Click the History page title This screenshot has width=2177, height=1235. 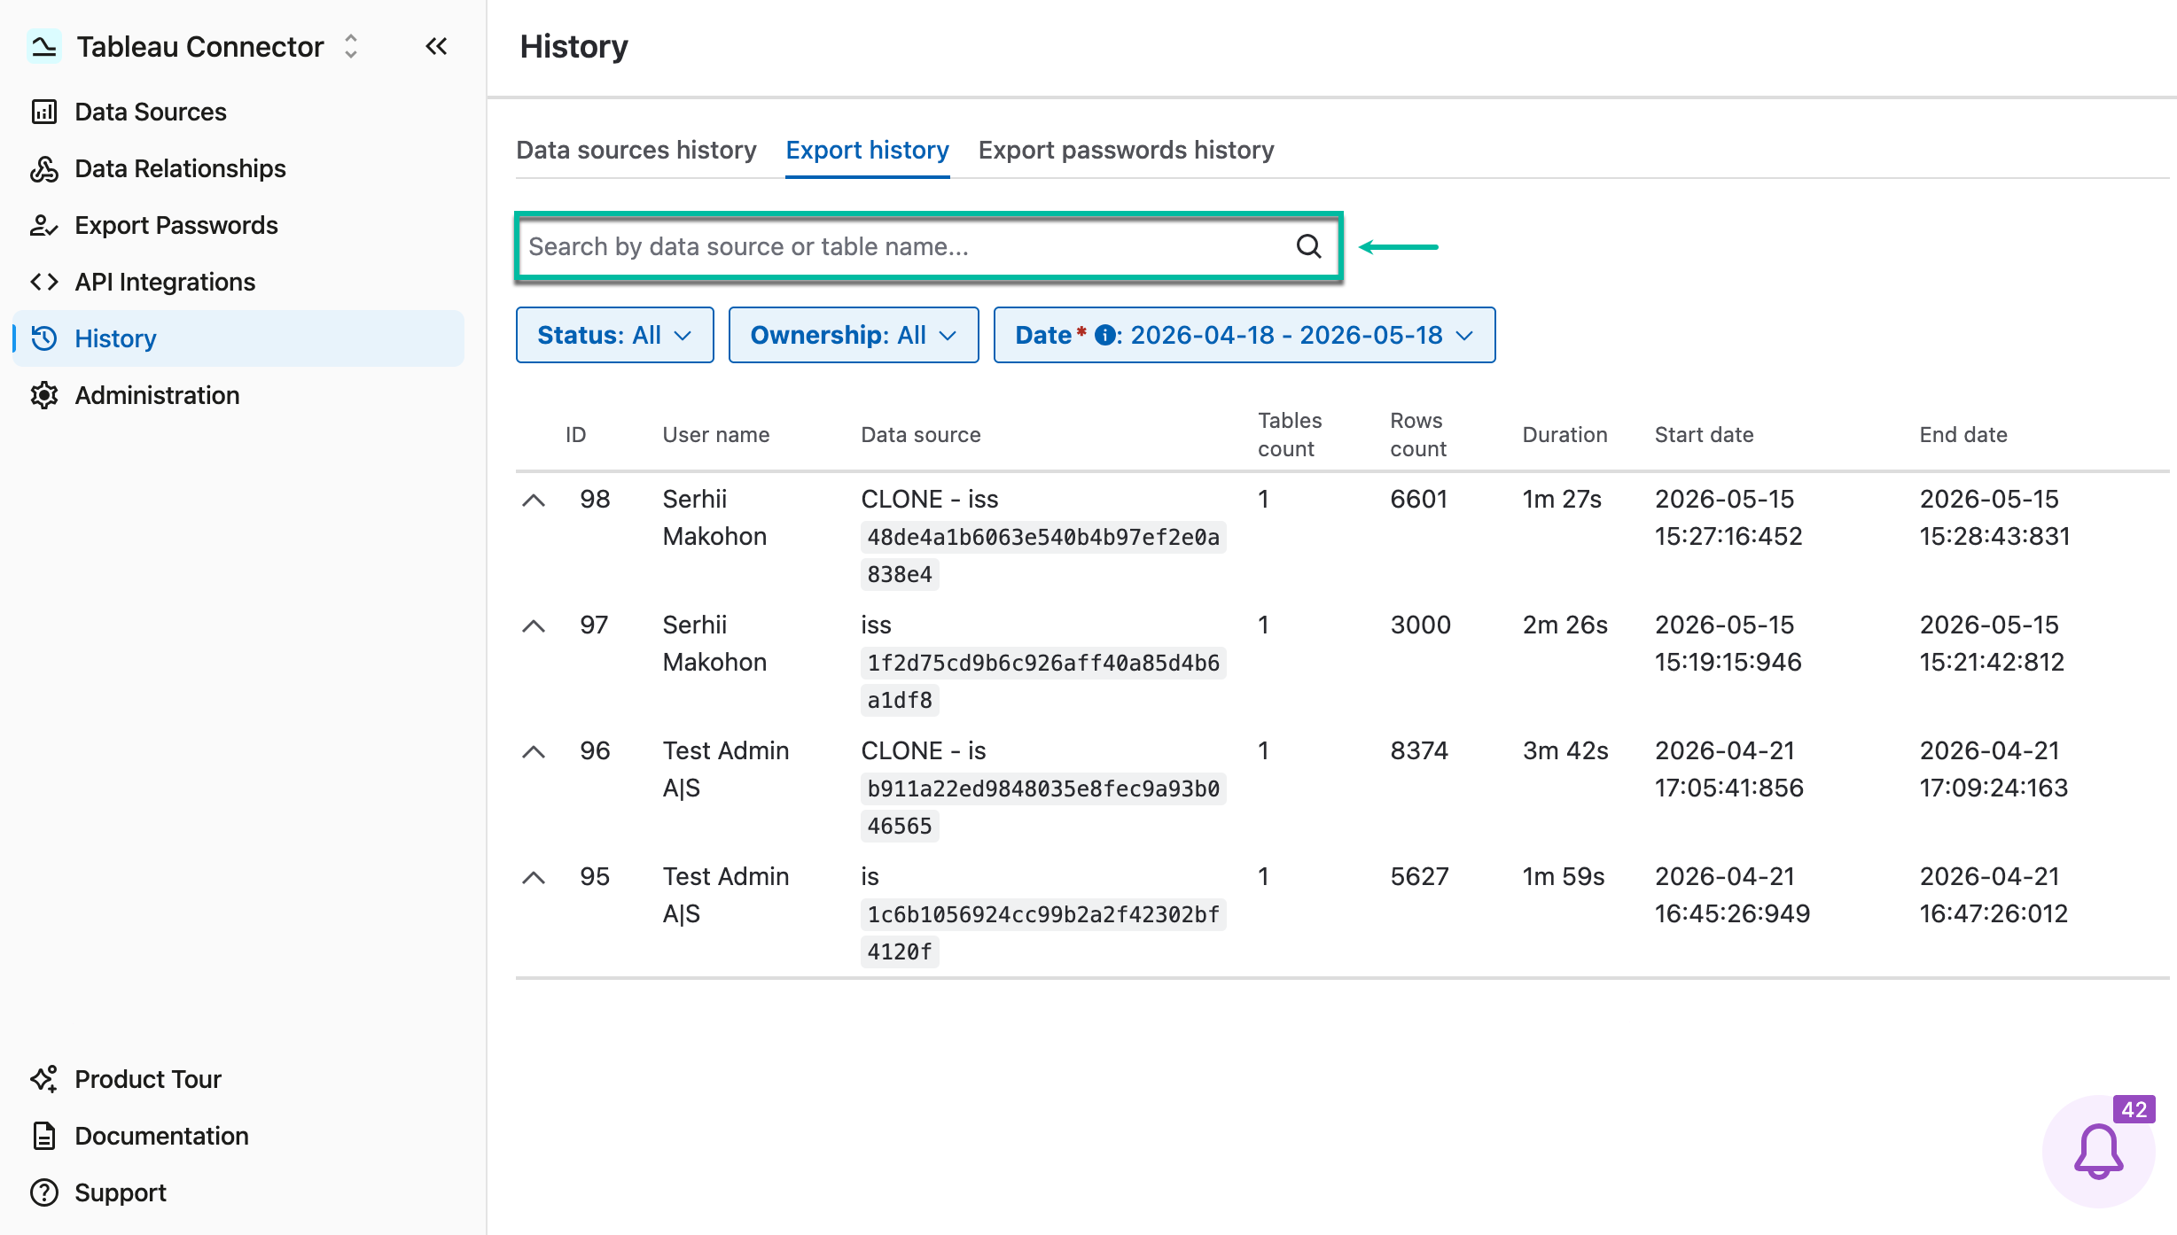(x=574, y=46)
